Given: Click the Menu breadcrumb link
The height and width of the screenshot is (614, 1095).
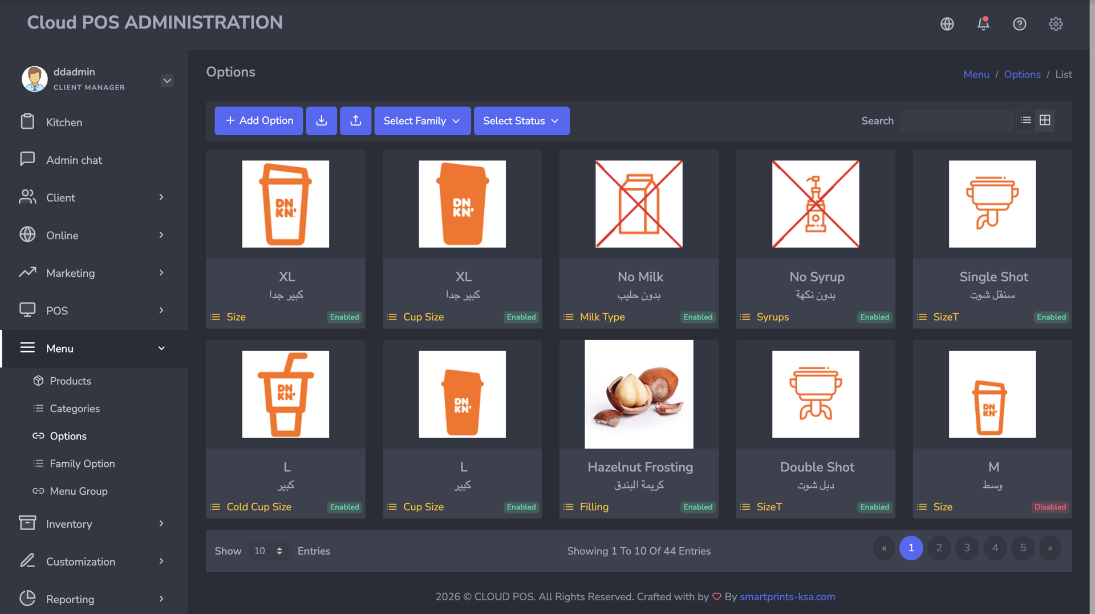Looking at the screenshot, I should [x=976, y=74].
